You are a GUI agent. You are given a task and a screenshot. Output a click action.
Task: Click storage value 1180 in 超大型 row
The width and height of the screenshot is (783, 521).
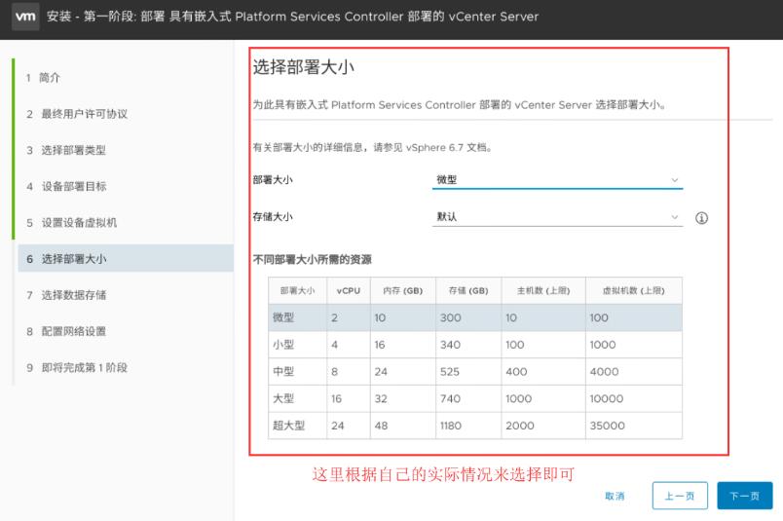(x=451, y=426)
